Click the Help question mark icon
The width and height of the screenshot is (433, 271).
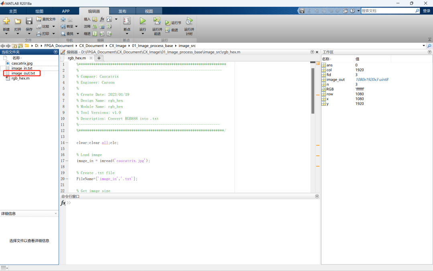[x=352, y=11]
